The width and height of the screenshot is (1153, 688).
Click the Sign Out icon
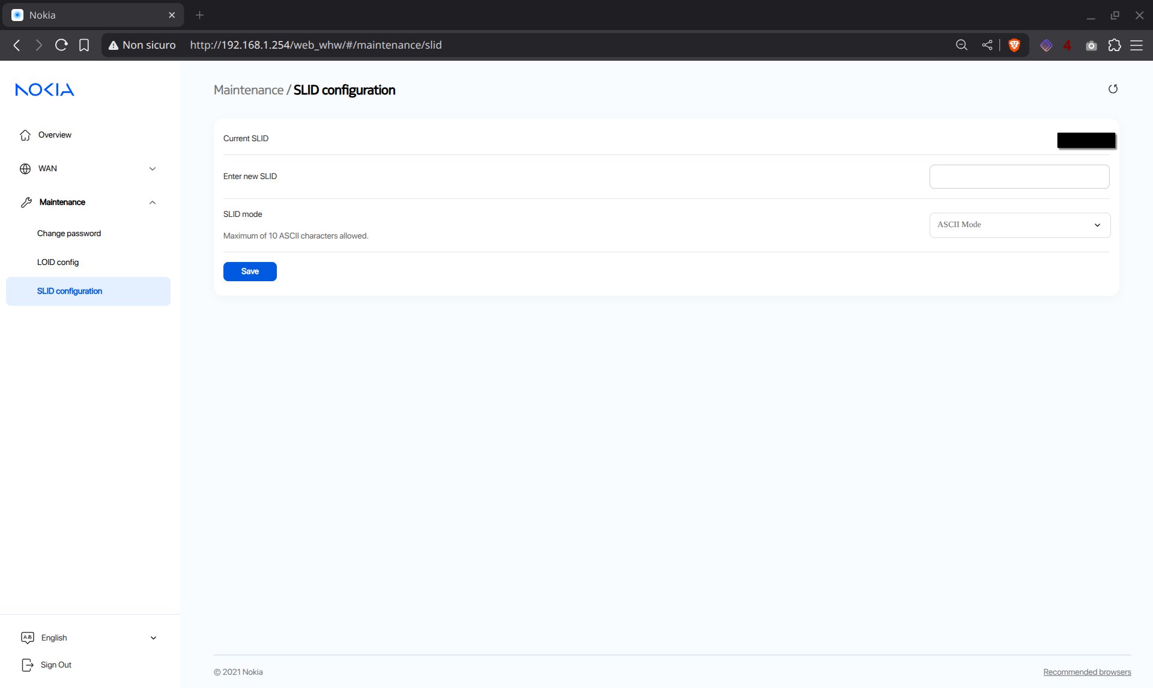pos(28,665)
